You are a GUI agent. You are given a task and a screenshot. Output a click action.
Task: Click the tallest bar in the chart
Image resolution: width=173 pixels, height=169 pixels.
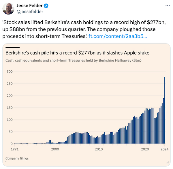pyautogui.click(x=165, y=110)
